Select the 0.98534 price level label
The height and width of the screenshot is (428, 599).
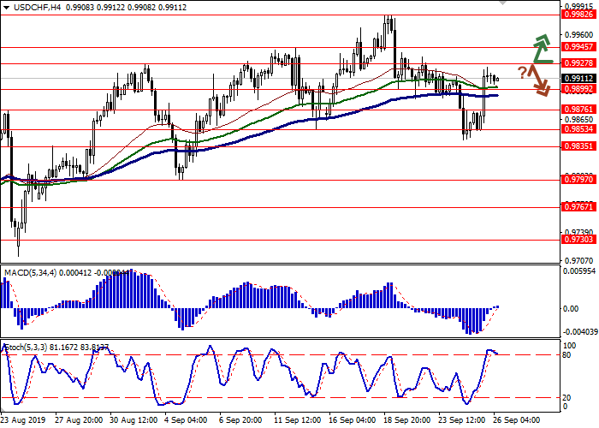click(x=578, y=129)
